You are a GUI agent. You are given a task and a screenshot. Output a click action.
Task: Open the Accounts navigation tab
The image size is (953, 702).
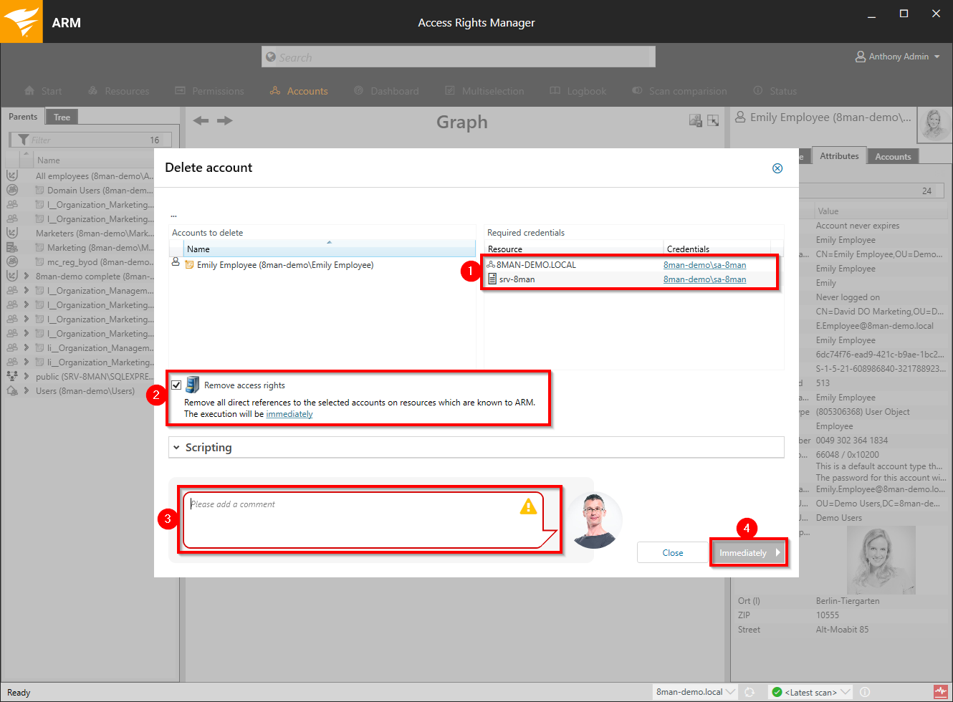300,91
